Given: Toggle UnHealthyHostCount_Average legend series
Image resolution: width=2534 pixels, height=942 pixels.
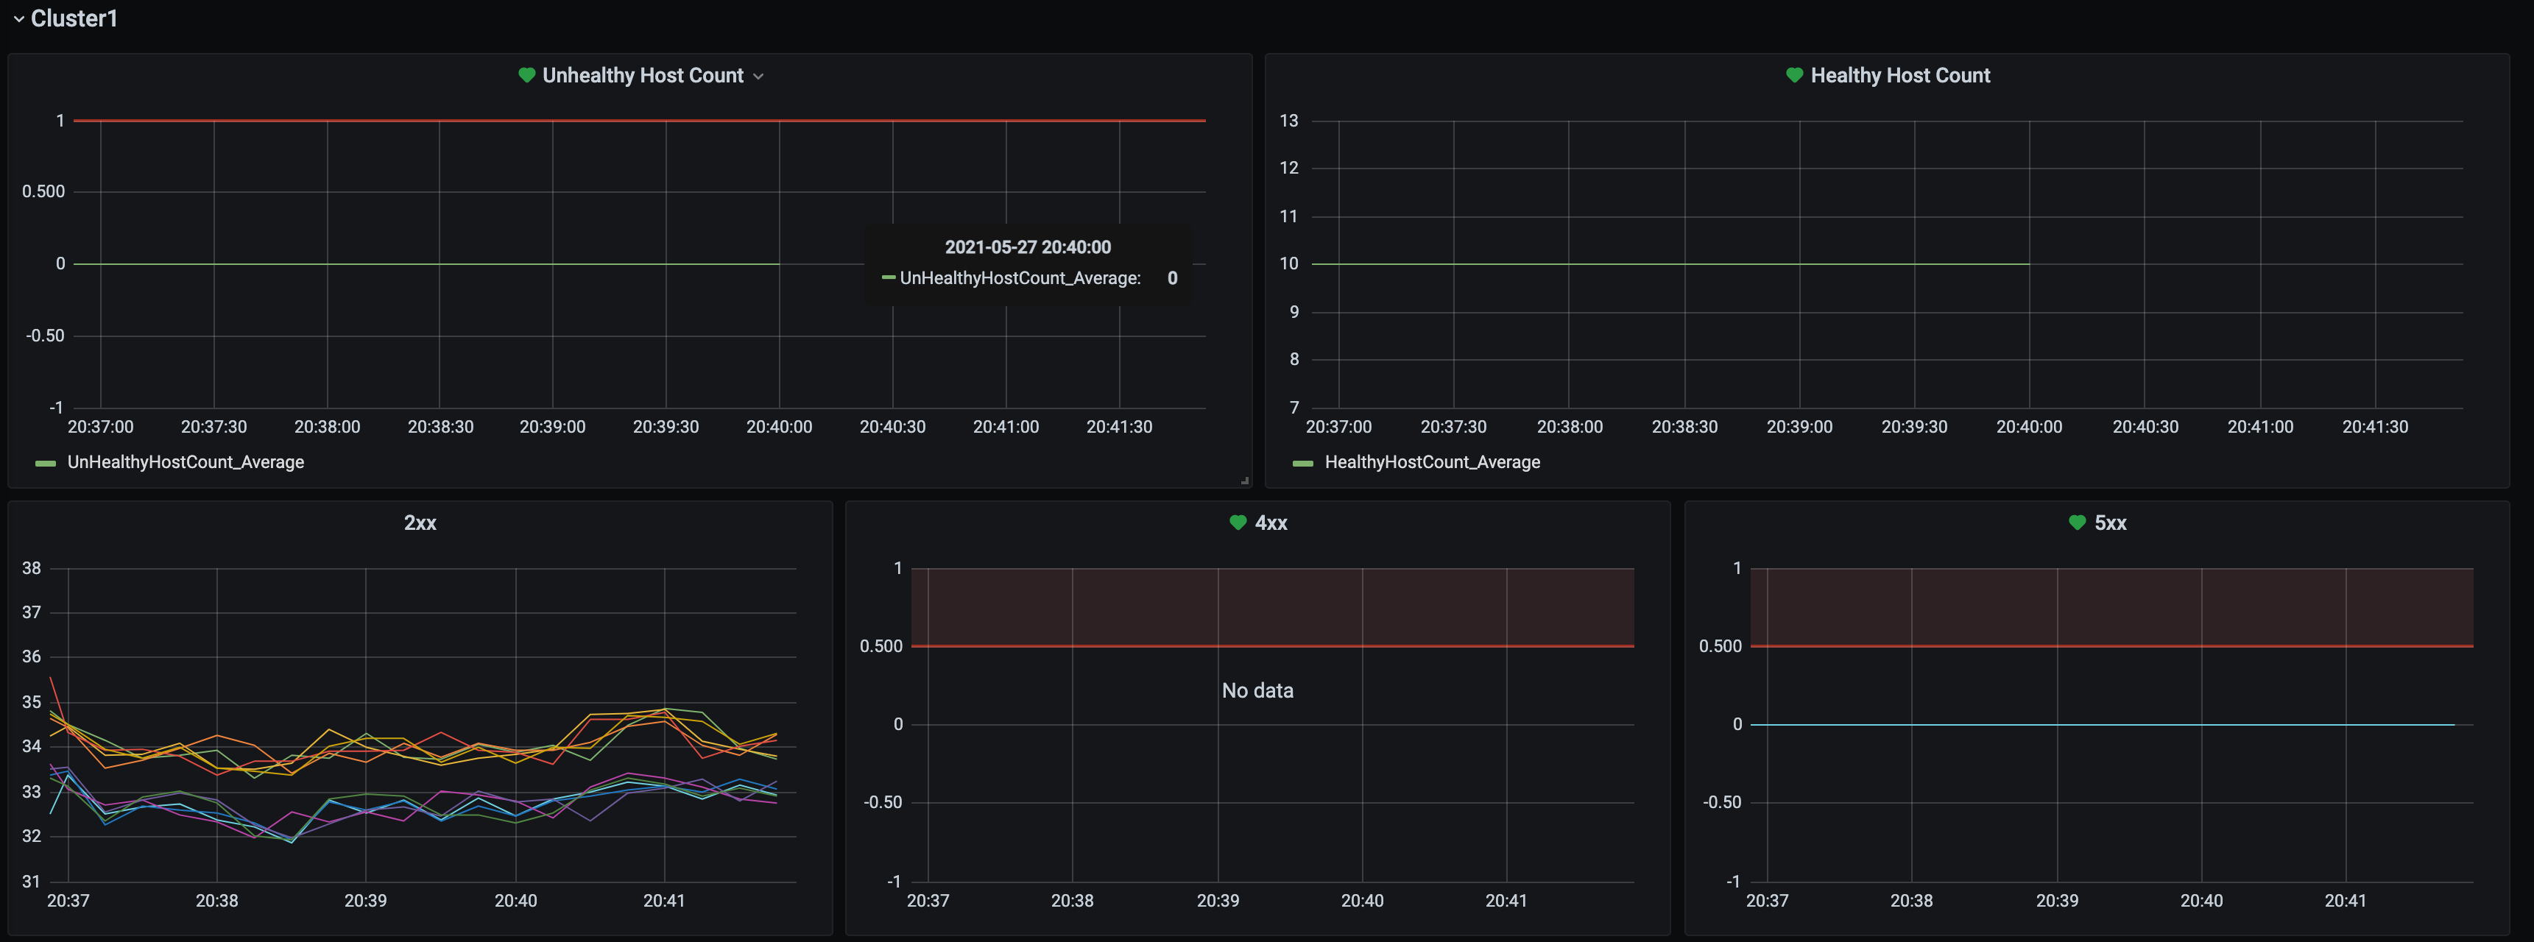Looking at the screenshot, I should click(x=185, y=462).
